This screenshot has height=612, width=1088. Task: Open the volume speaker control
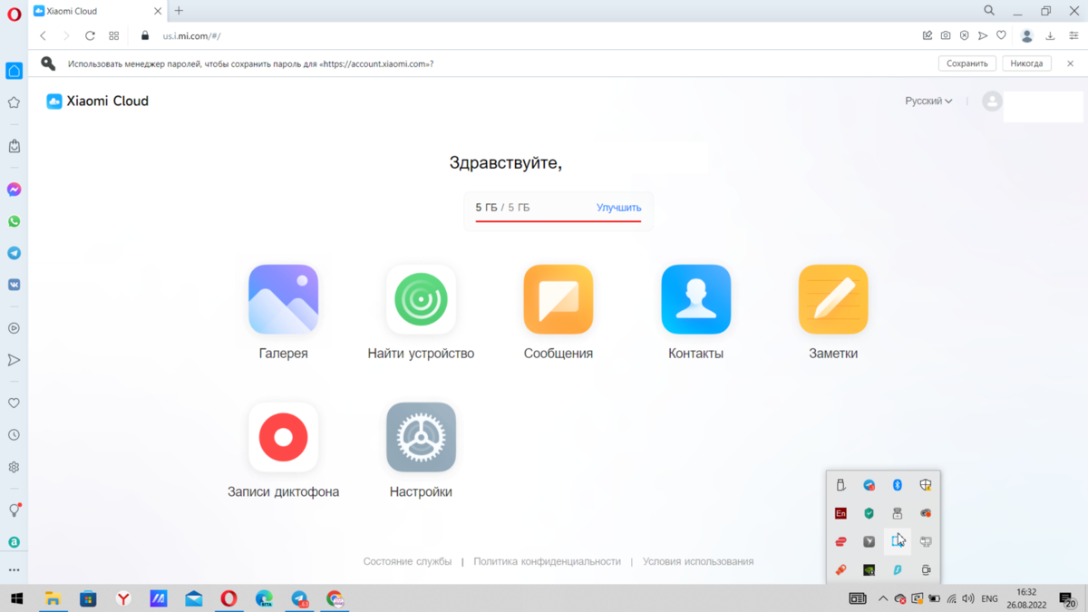(968, 598)
